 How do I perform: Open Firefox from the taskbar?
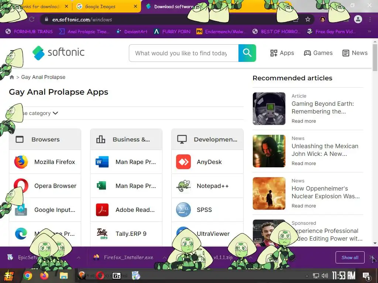tap(44, 276)
